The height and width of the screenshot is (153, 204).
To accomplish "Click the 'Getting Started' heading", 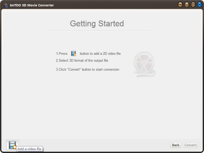I will (97, 24).
